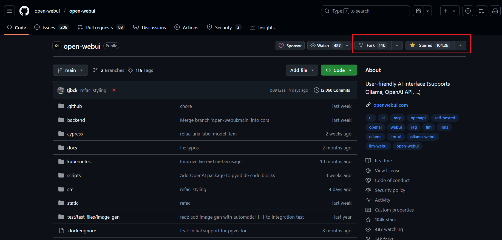The width and height of the screenshot is (502, 240).
Task: Toggle the Starred button
Action: [430, 45]
